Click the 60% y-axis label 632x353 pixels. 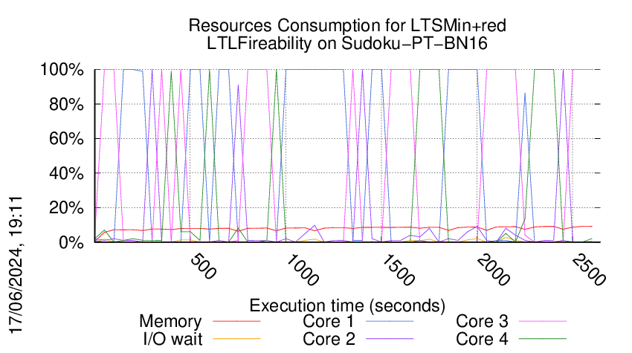click(x=66, y=139)
